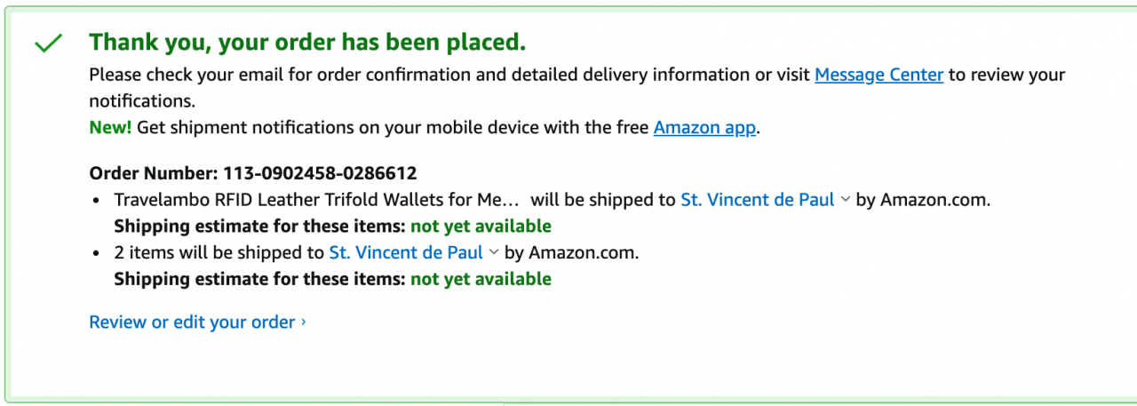The image size is (1137, 406).
Task: Click St. Vincent de Paul on 2-items line
Action: coord(406,252)
